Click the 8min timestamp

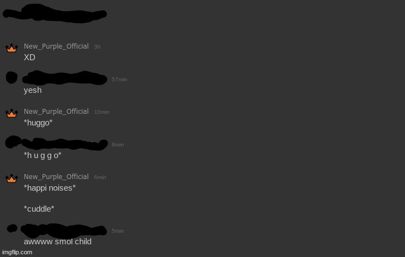(117, 145)
